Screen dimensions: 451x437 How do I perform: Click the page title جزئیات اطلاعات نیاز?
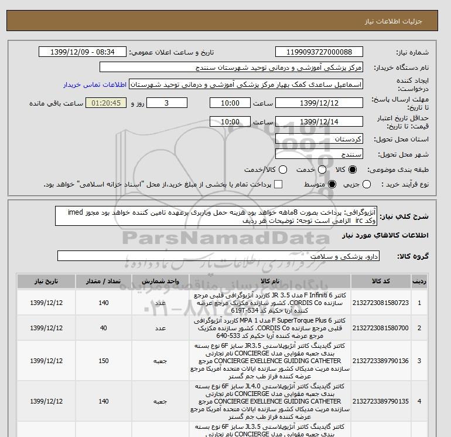click(393, 21)
